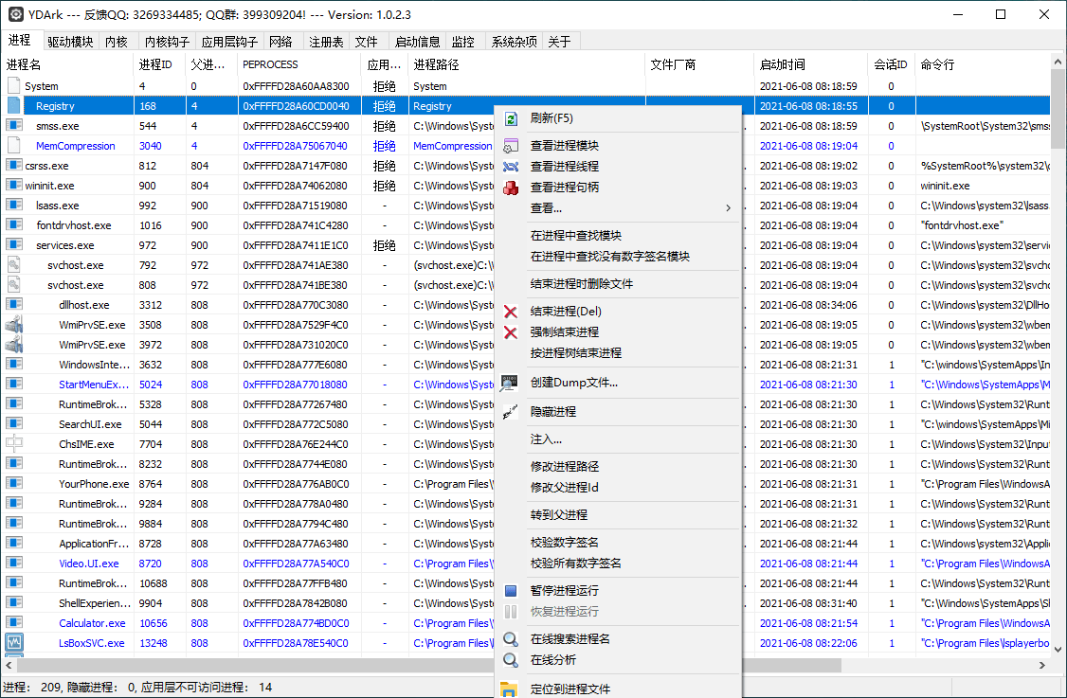The width and height of the screenshot is (1067, 698).
Task: Sort by the 进程ID column header
Action: pyautogui.click(x=155, y=64)
